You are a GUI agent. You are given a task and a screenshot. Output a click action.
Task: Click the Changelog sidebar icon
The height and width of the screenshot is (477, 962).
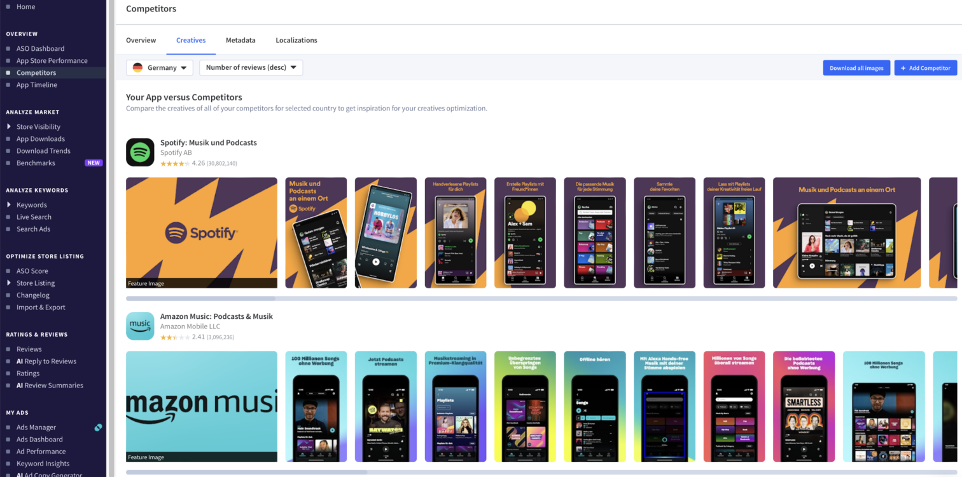coord(8,295)
